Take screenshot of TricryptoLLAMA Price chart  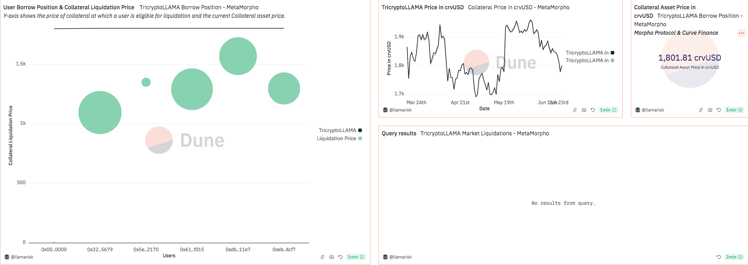pos(584,110)
